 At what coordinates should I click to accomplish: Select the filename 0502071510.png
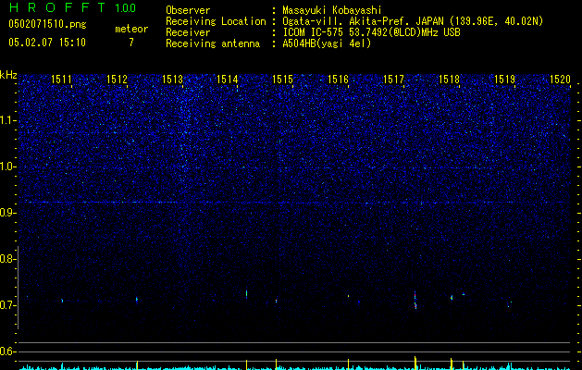pos(47,25)
